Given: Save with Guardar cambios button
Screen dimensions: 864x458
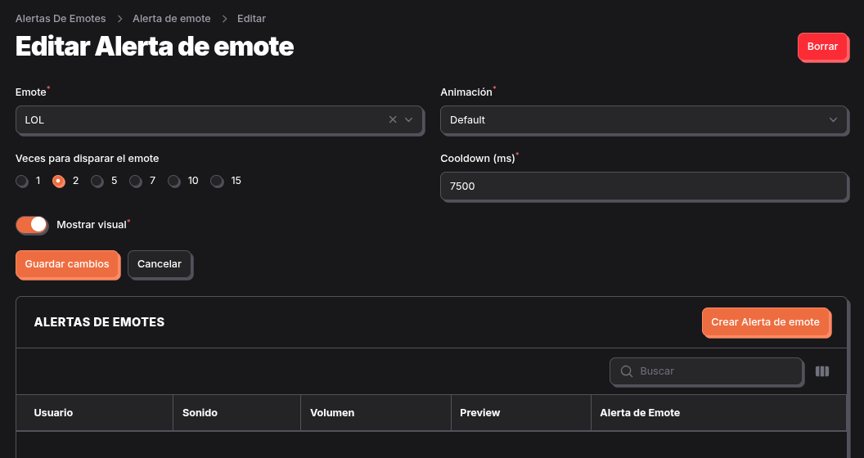Looking at the screenshot, I should click(67, 264).
